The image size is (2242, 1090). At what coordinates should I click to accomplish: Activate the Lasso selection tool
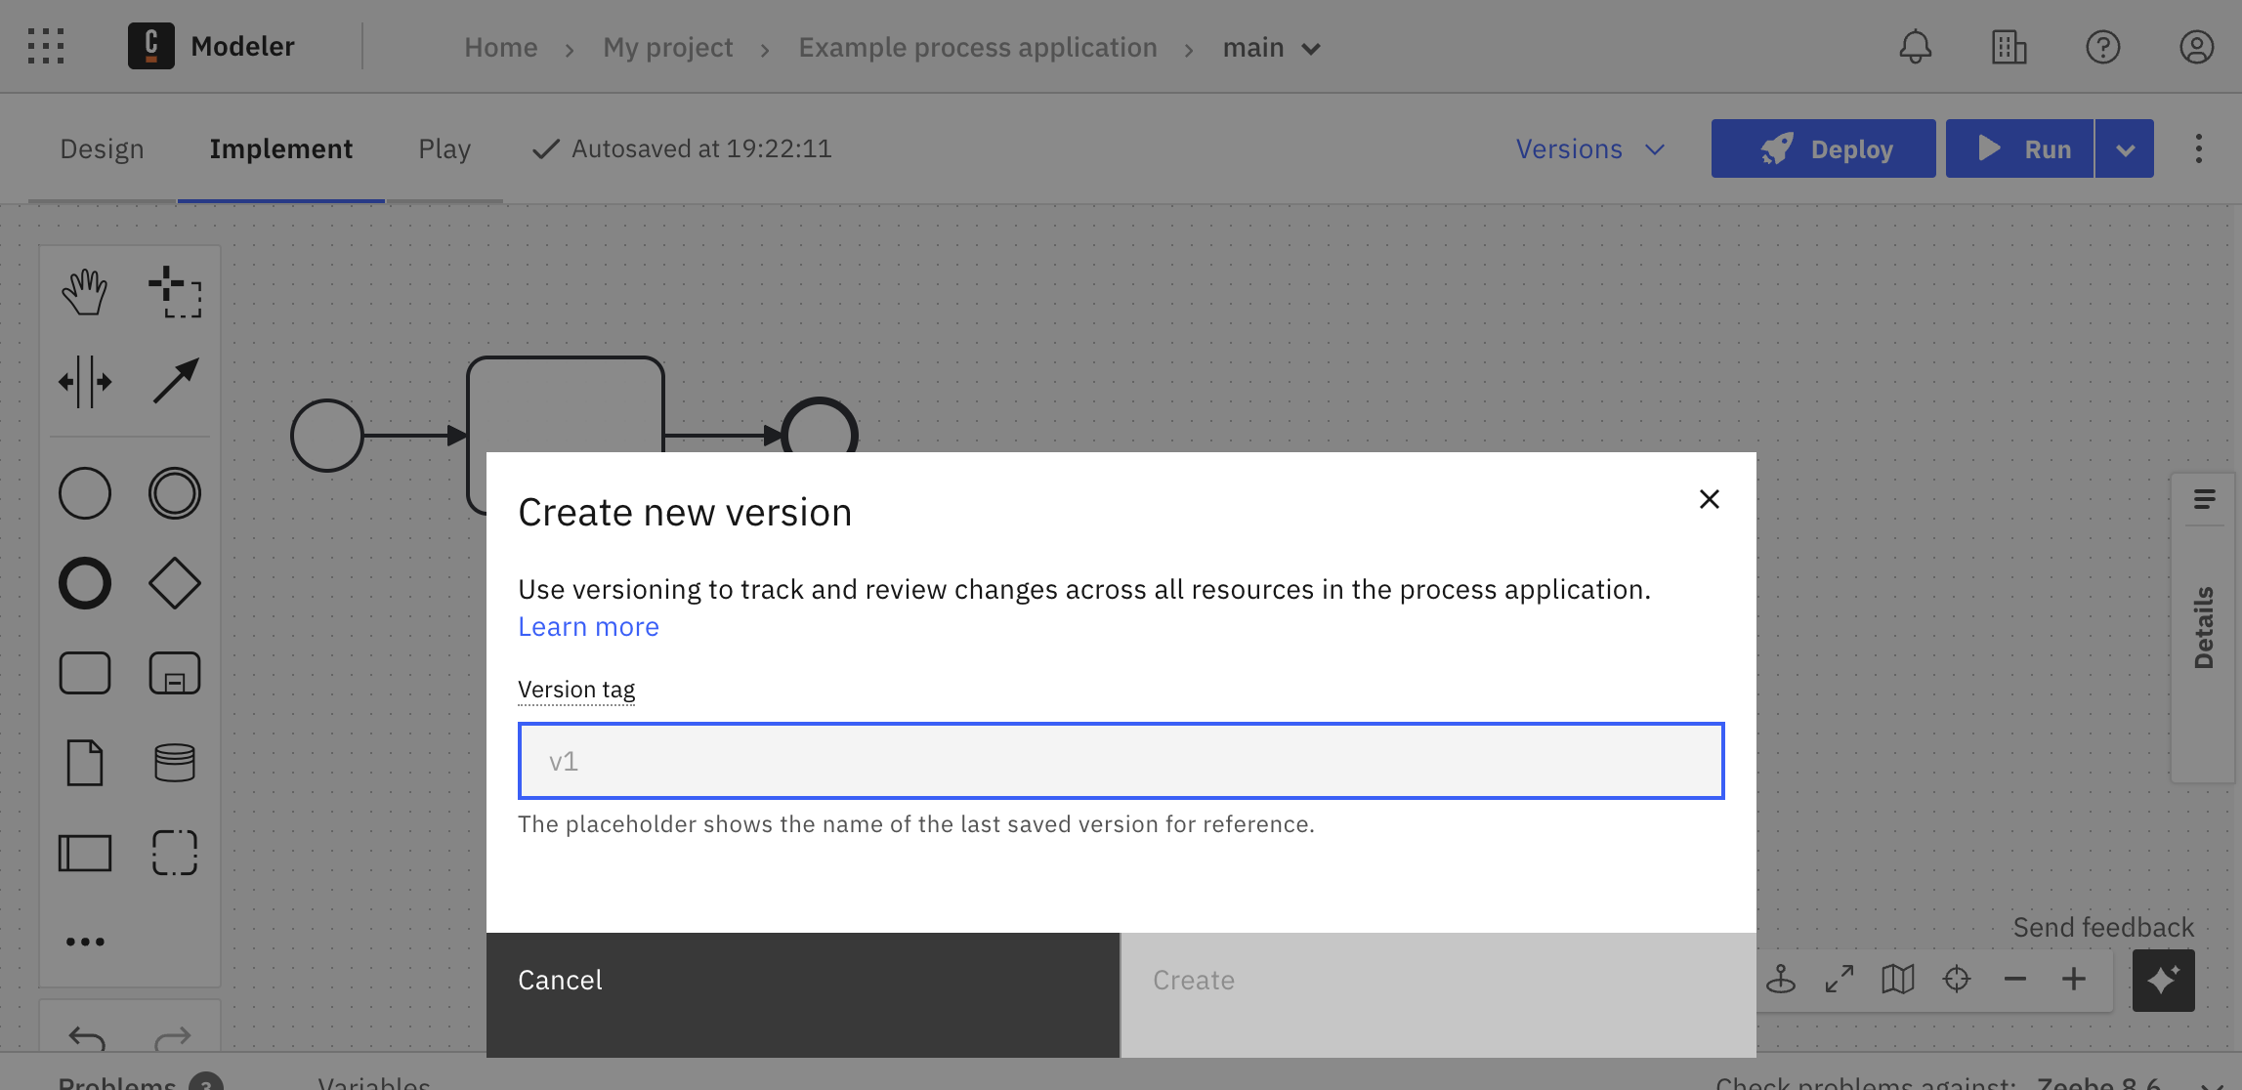(x=175, y=291)
